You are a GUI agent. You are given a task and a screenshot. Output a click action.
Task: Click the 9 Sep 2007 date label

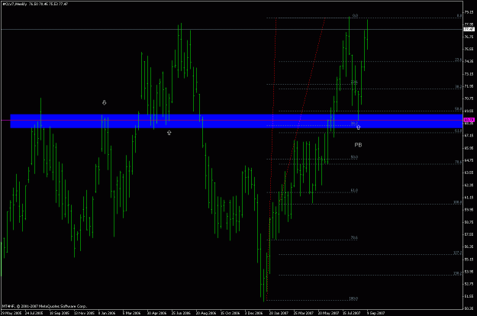tap(376, 313)
